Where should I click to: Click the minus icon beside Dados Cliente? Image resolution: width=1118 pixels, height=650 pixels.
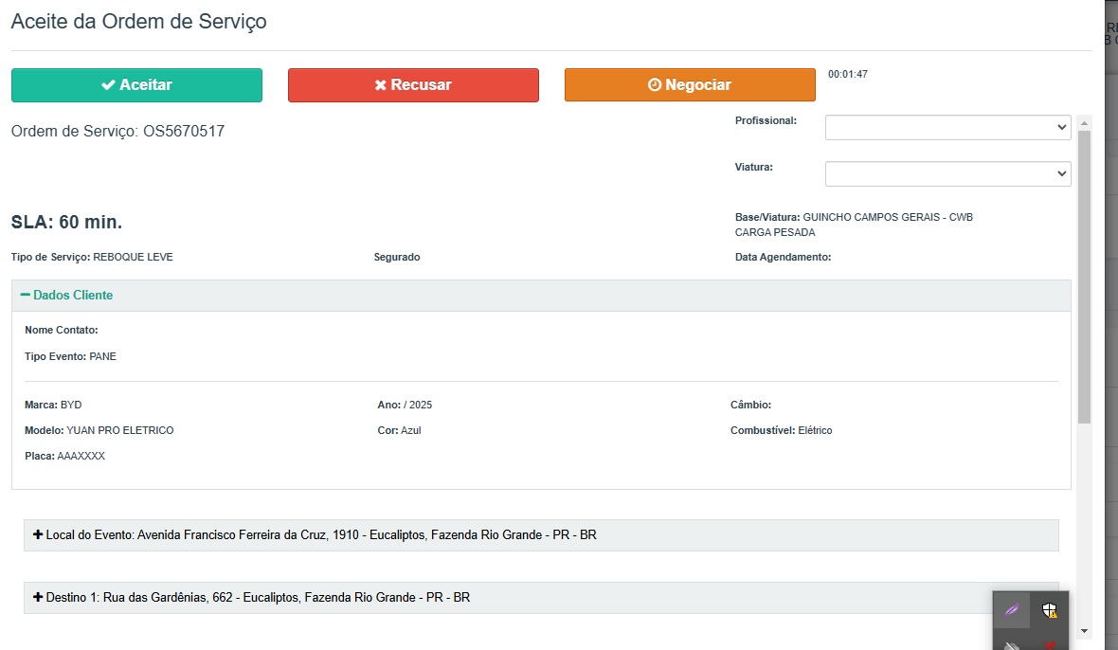[26, 296]
